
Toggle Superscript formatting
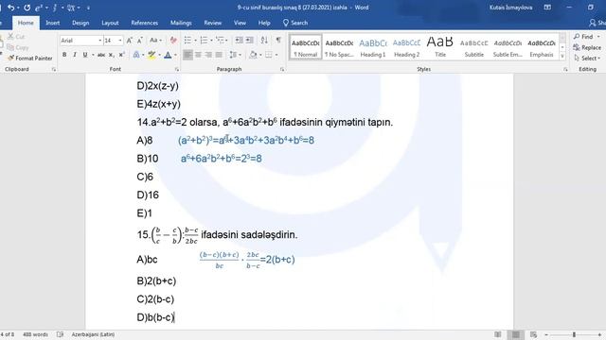[x=121, y=55]
